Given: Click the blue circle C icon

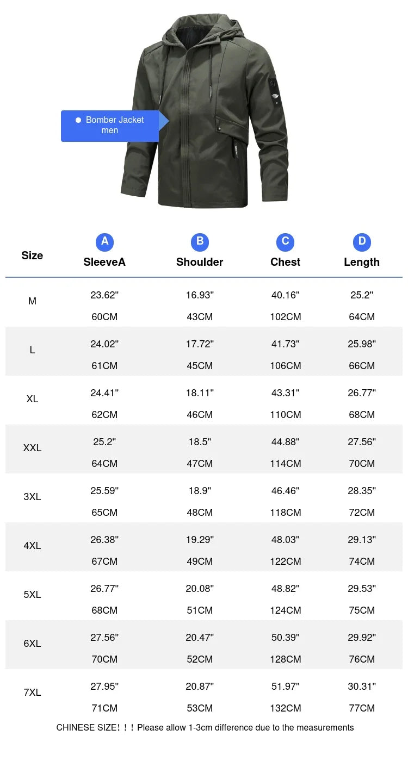Looking at the screenshot, I should pos(285,242).
